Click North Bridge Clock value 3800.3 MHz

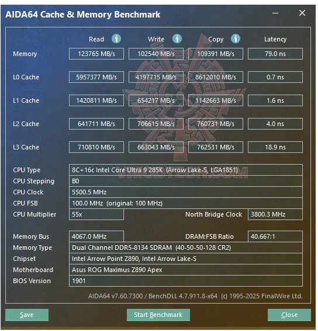[275, 214]
